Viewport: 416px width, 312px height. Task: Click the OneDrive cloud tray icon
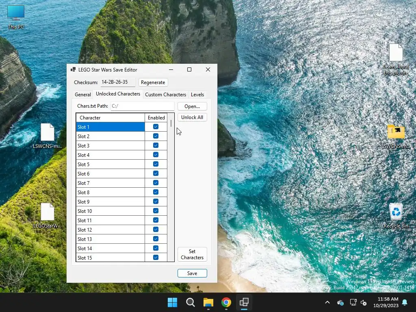point(340,302)
